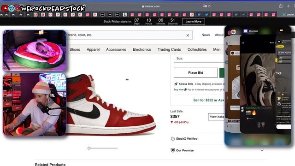Image resolution: width=295 pixels, height=166 pixels.
Task: Open the Electronics category menu
Action: [x=142, y=49]
